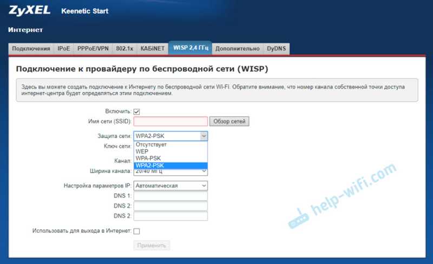Click the DNS 1 input field

coord(170,196)
